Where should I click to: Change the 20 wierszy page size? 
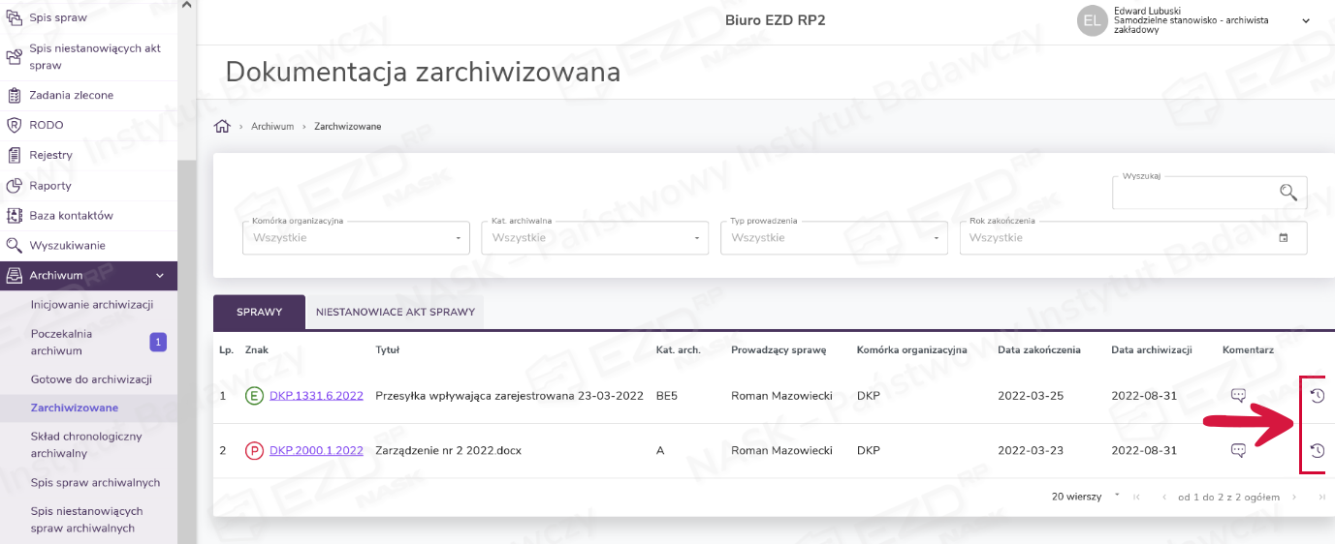click(1085, 497)
